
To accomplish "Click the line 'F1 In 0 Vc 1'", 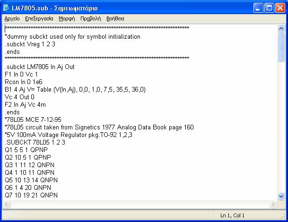I will coord(21,74).
